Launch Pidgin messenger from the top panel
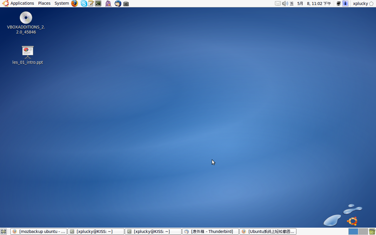 click(x=108, y=4)
